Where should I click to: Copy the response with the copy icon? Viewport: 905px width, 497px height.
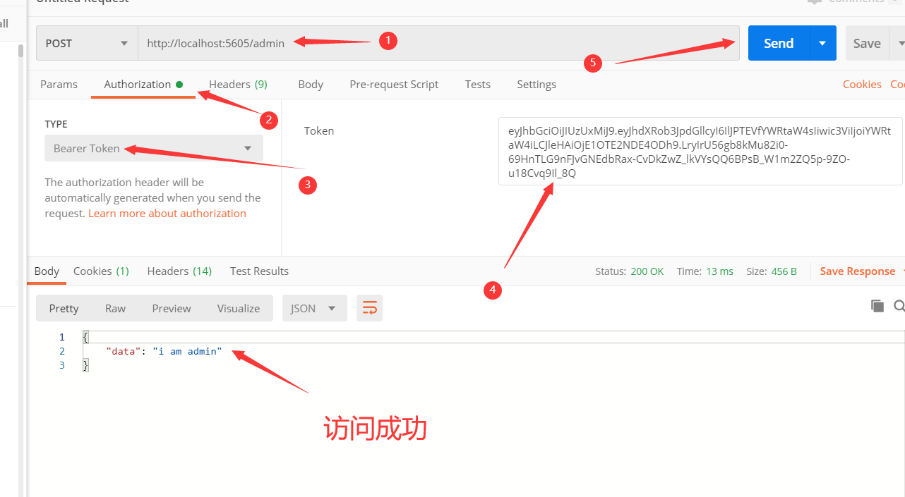click(x=877, y=305)
